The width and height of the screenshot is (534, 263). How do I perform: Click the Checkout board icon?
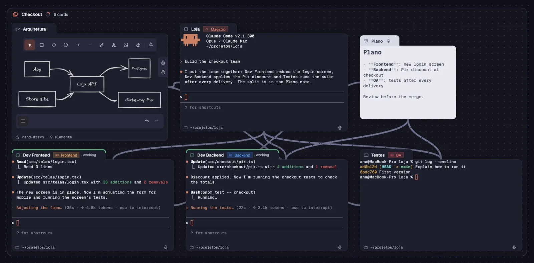(x=15, y=14)
